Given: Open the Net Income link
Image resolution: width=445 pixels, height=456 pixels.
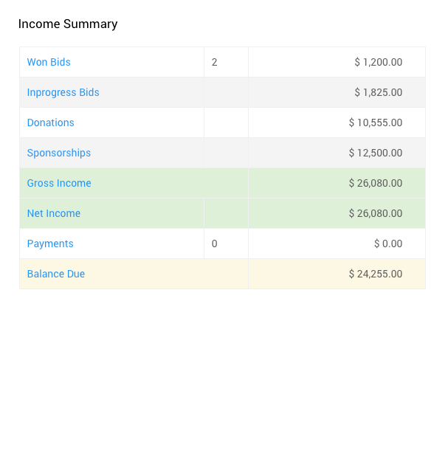Looking at the screenshot, I should 54,213.
